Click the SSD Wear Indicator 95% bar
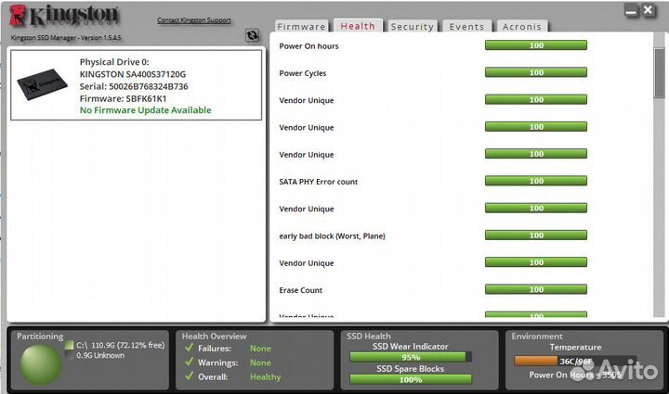Viewport: 669px width, 394px height. click(x=411, y=357)
